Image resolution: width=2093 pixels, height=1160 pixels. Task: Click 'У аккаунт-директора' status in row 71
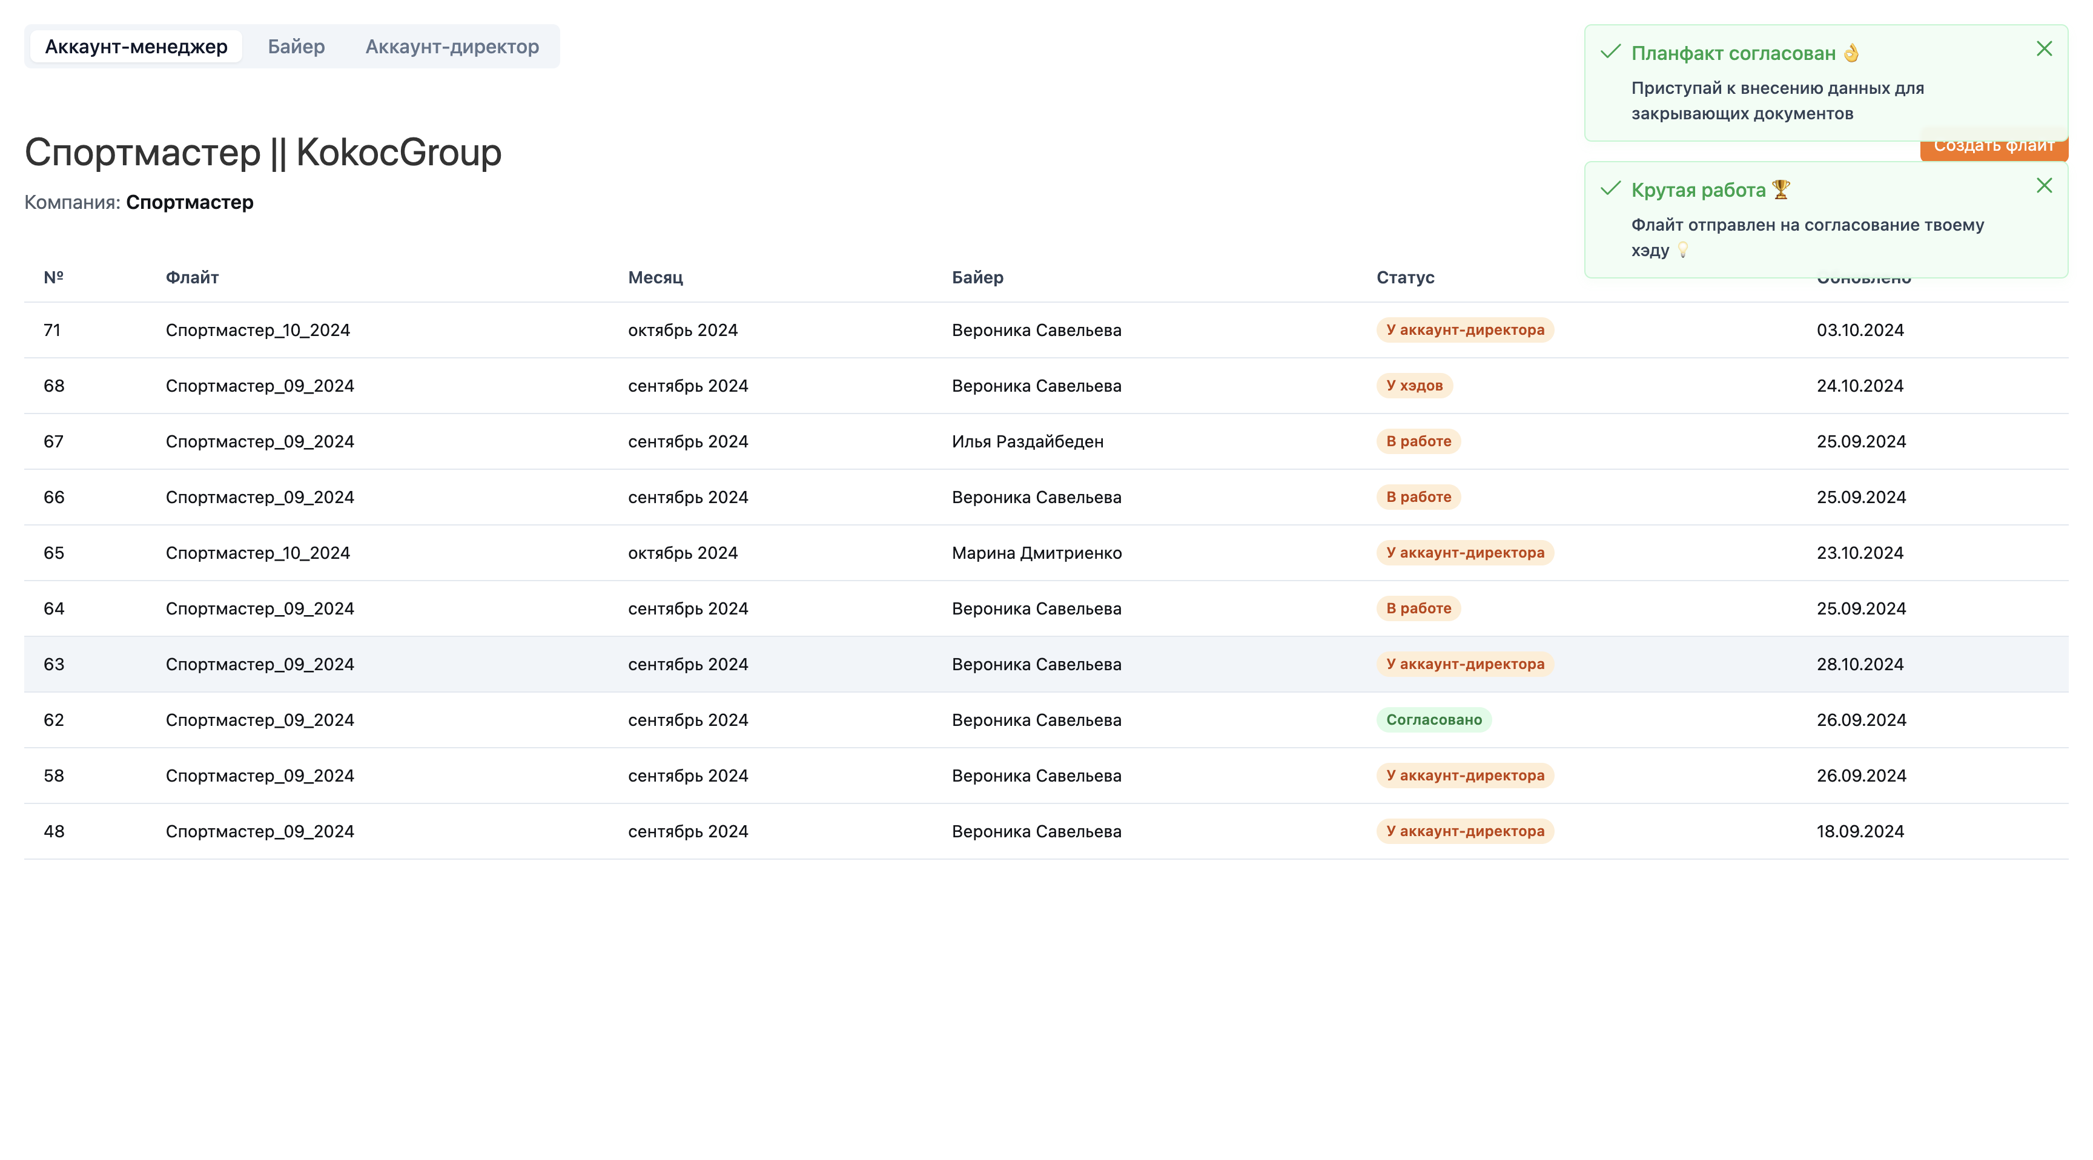click(x=1464, y=329)
